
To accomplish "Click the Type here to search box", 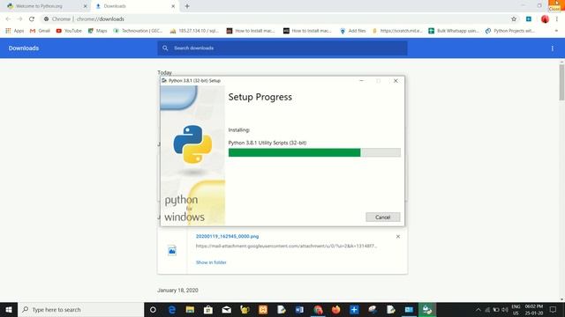I will (80, 309).
